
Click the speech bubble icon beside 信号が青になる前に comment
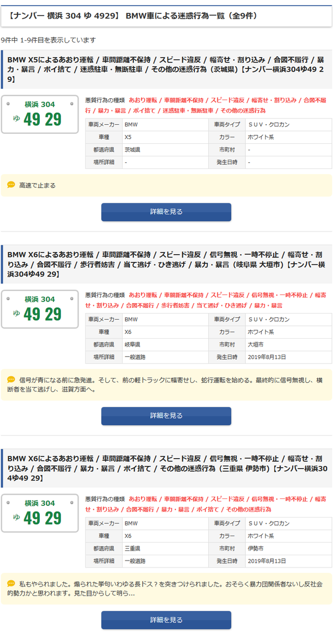[x=11, y=380]
